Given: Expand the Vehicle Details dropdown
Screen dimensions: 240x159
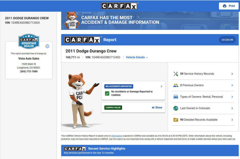Looking at the screenshot, I should [137, 57].
